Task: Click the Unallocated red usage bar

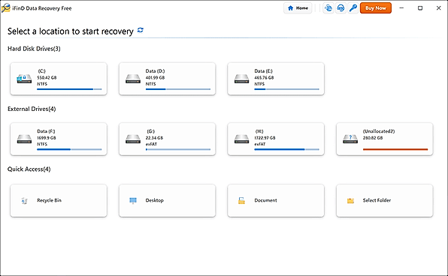Action: [x=395, y=149]
